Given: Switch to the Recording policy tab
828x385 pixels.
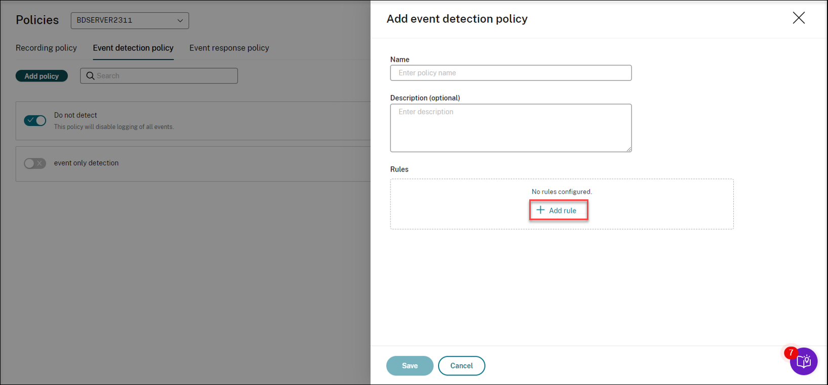Looking at the screenshot, I should (x=46, y=48).
